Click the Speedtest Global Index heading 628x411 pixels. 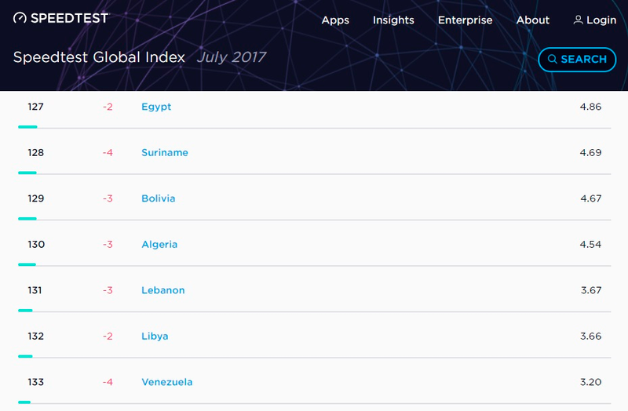[x=99, y=57]
